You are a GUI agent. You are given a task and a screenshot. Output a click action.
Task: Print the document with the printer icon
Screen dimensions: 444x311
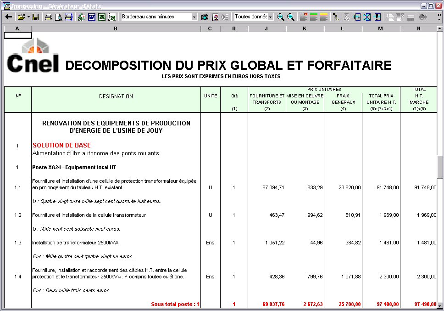pyautogui.click(x=48, y=17)
